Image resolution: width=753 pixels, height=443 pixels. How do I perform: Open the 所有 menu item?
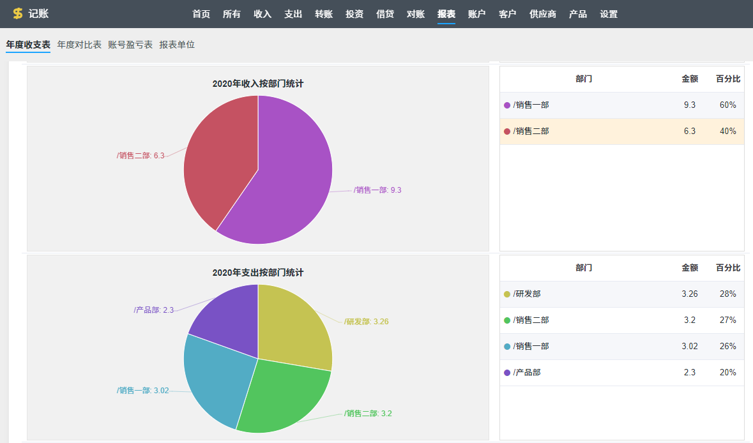231,15
